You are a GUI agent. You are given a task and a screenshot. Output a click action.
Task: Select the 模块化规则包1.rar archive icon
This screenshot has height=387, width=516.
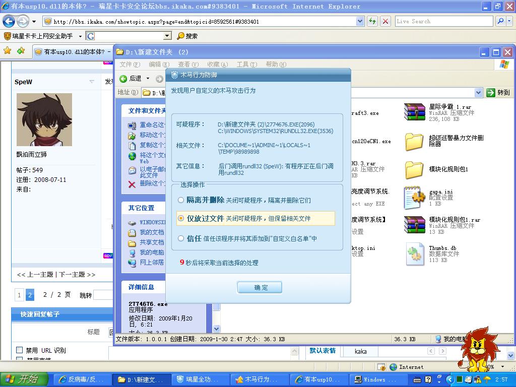click(414, 224)
